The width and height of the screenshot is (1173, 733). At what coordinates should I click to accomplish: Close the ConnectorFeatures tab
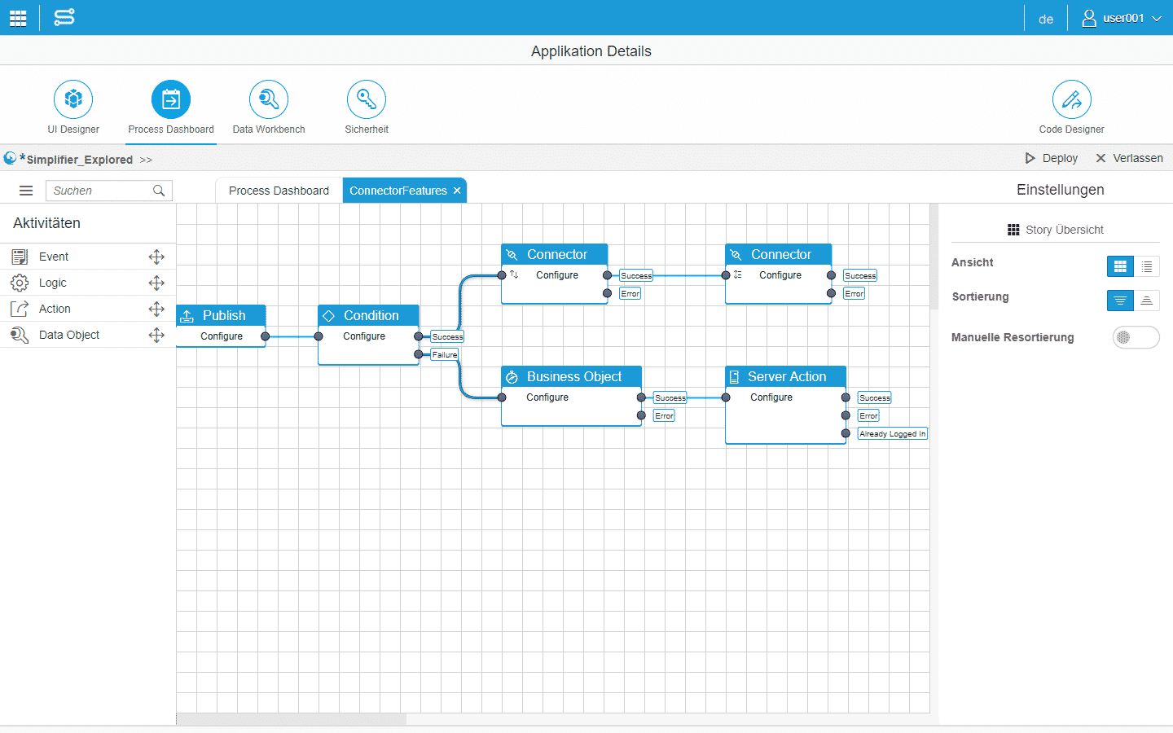457,191
